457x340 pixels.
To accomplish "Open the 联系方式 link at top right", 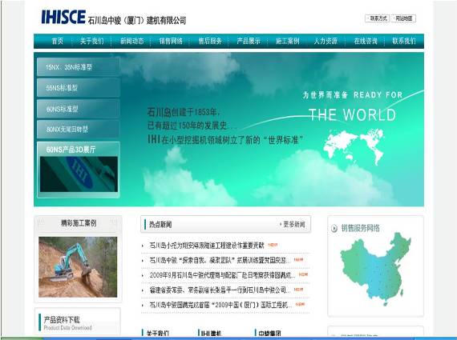I will pos(378,18).
